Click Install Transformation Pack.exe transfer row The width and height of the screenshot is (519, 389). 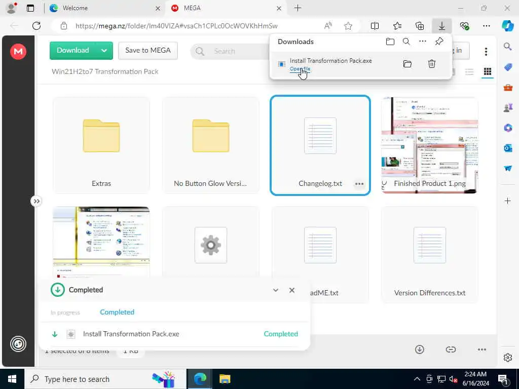tap(175, 334)
